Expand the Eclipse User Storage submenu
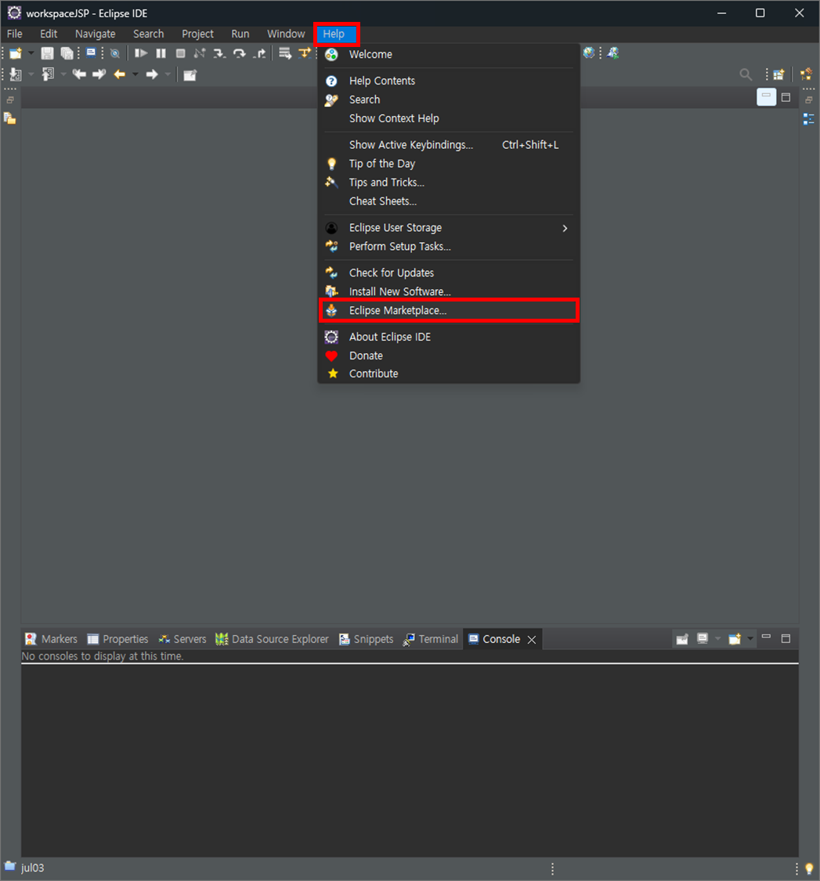The height and width of the screenshot is (881, 820). point(449,228)
